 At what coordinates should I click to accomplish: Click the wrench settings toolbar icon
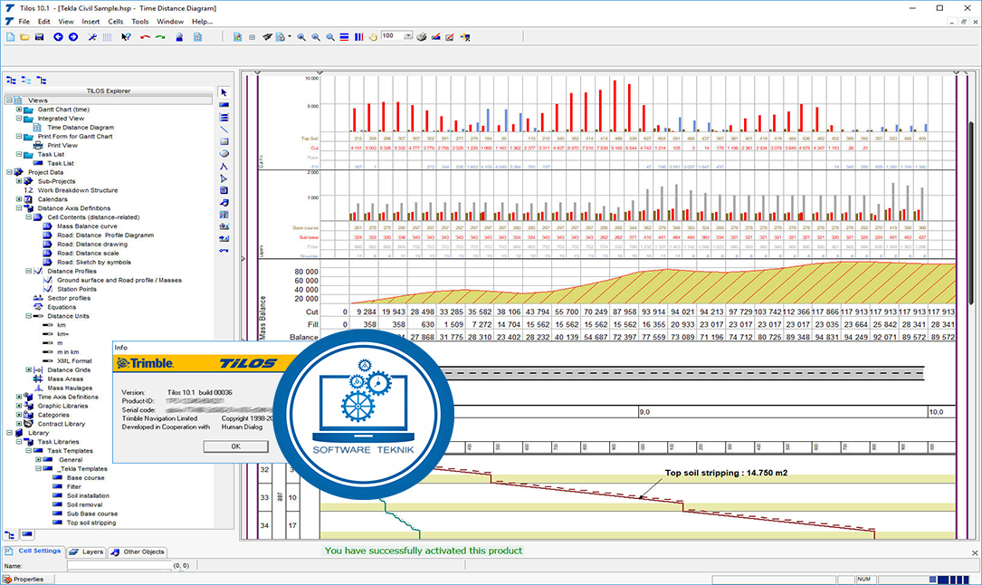tap(92, 37)
